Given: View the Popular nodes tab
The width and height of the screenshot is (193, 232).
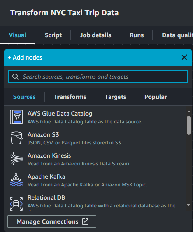Looking at the screenshot, I should coord(156,97).
